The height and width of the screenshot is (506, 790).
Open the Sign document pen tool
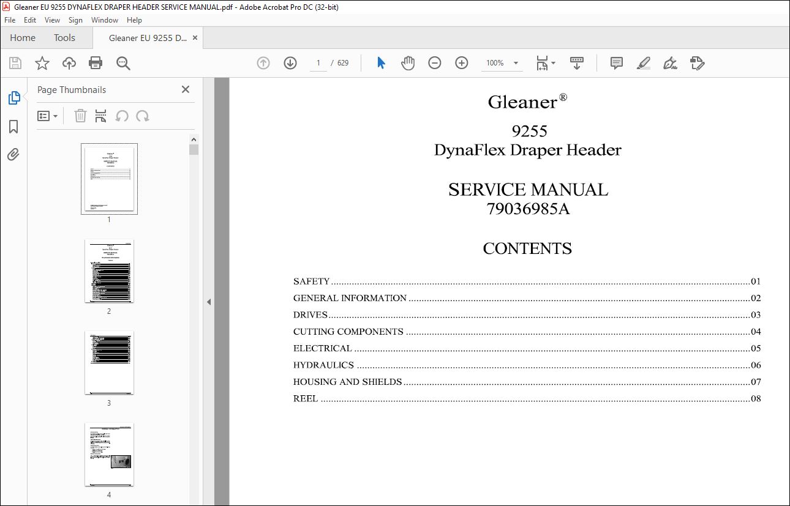[x=670, y=63]
